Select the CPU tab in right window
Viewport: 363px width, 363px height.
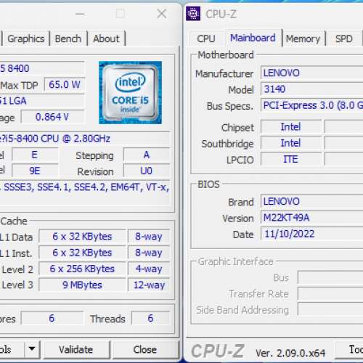pos(206,38)
